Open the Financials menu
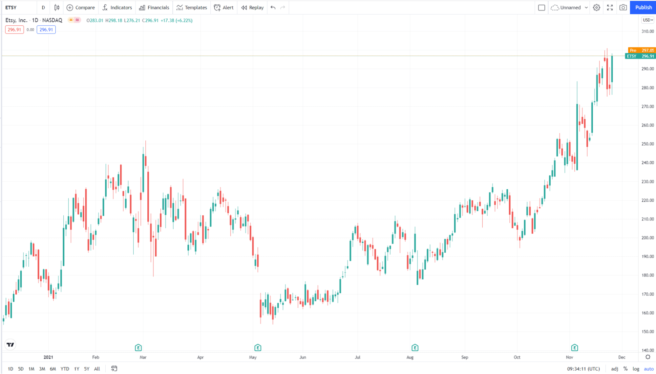The height and width of the screenshot is (374, 656). 154,7
